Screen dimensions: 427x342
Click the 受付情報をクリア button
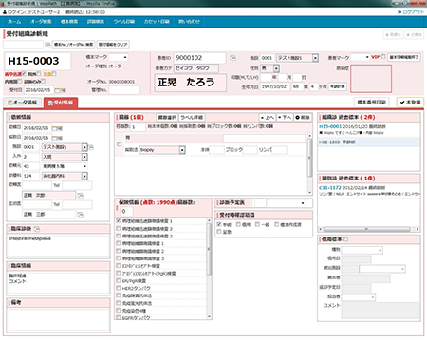[x=113, y=45]
